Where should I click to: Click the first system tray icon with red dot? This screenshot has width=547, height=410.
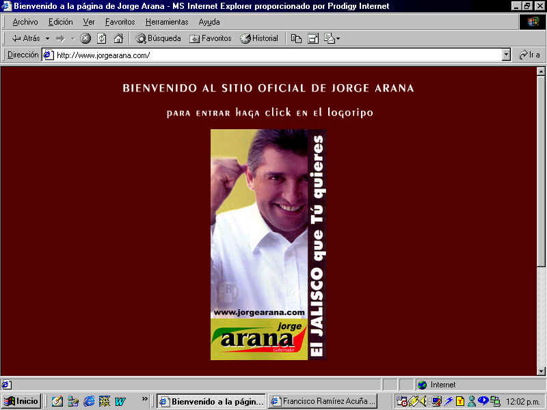(402, 401)
